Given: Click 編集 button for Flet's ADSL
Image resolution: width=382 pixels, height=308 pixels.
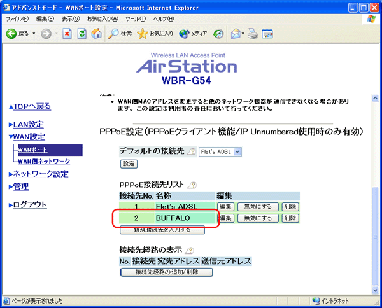Looking at the screenshot, I should (x=225, y=207).
